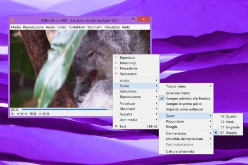The width and height of the screenshot is (248, 165).
Task: Open the Video menu in the menu bar
Action: [62, 27]
